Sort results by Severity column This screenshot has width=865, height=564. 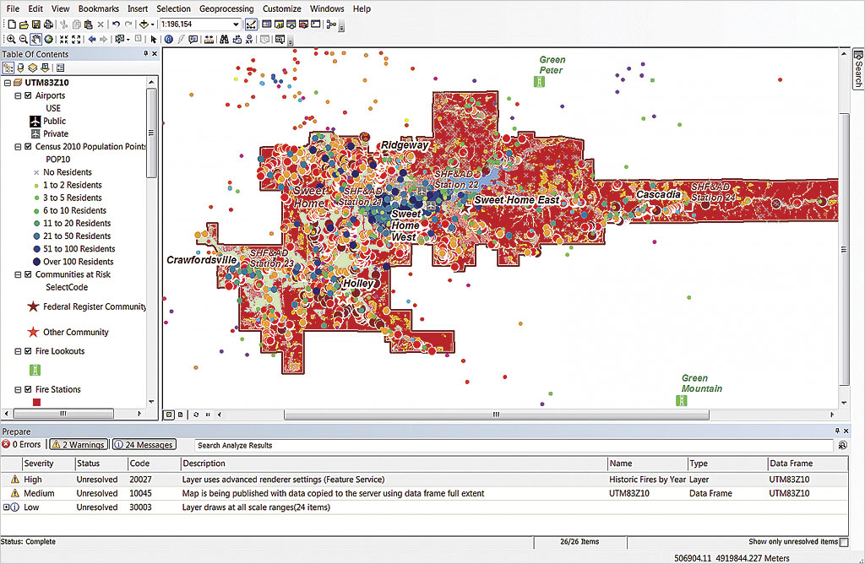[47, 464]
